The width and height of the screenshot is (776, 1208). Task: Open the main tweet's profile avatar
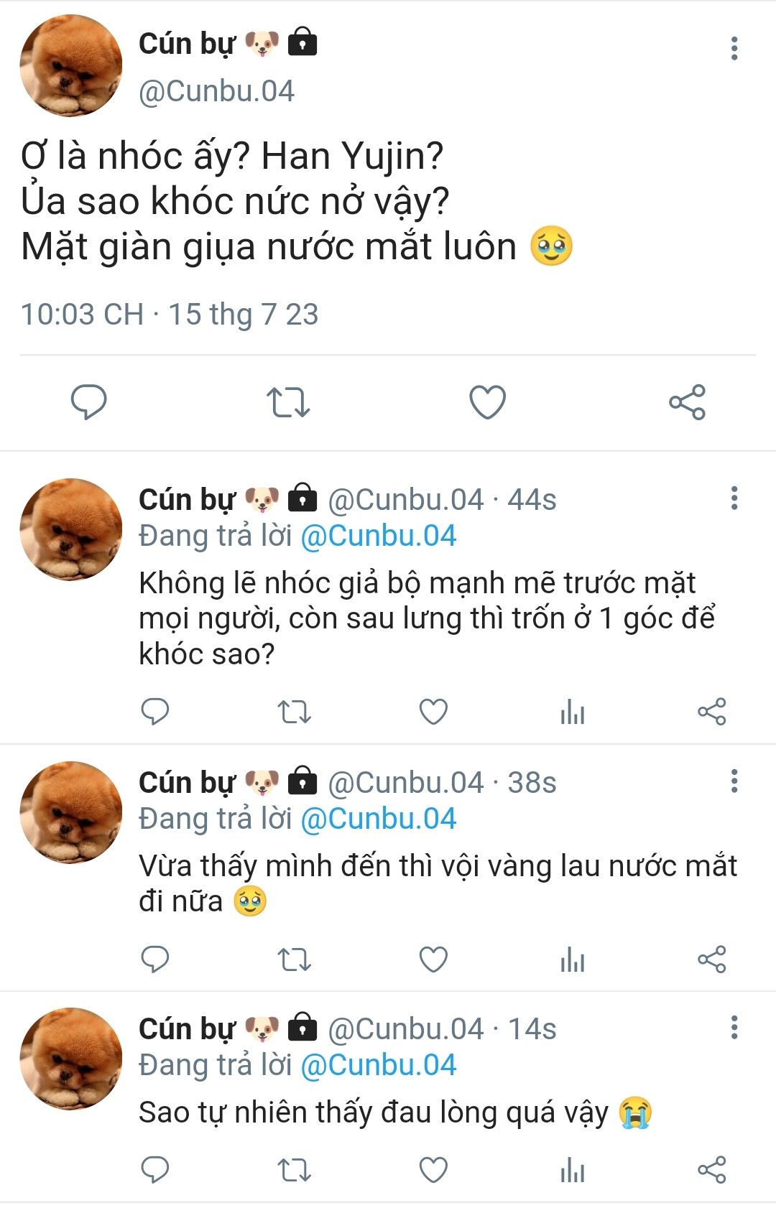(x=70, y=65)
